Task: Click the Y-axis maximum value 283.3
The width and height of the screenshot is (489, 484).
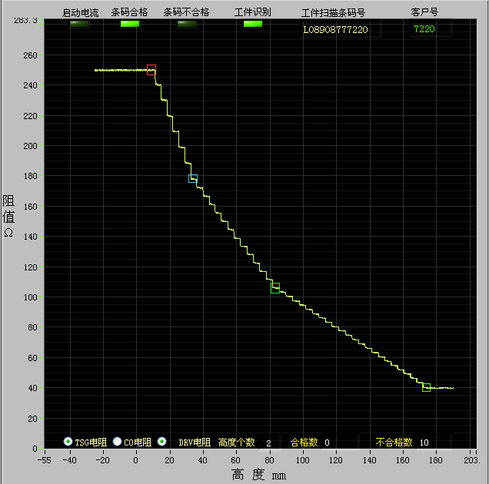Action: pos(25,21)
